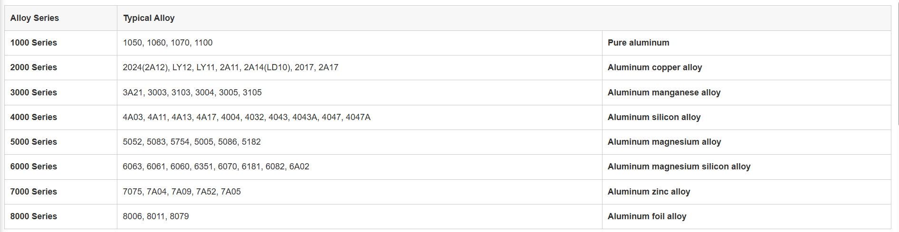Click the Typical Alloy column header
This screenshot has width=899, height=232.
coord(504,18)
